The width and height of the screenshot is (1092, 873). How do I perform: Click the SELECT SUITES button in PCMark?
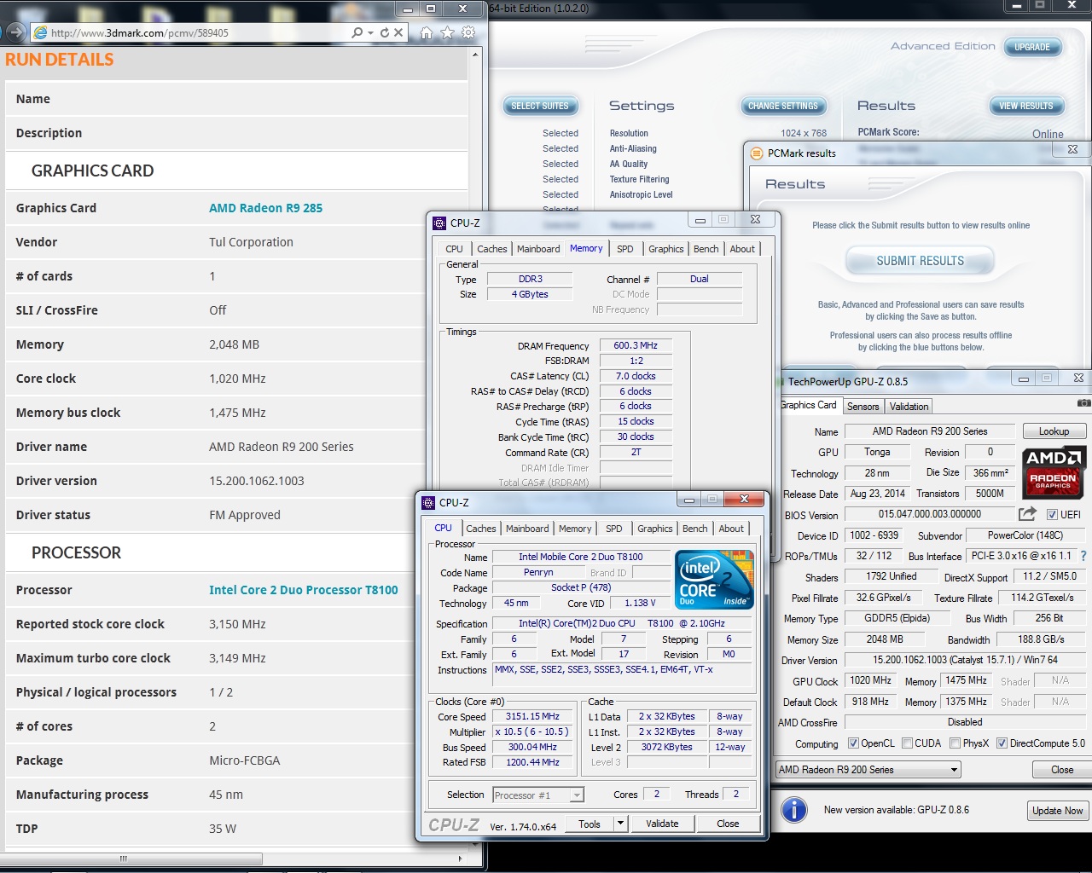(x=540, y=106)
